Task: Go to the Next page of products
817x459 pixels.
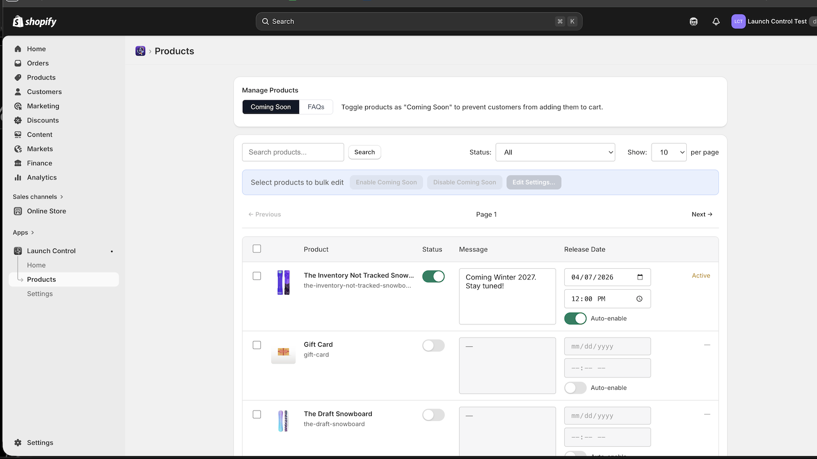Action: click(x=702, y=214)
